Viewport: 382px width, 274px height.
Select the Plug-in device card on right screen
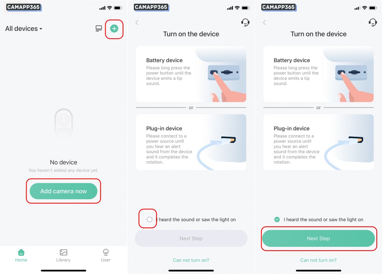[x=319, y=142]
